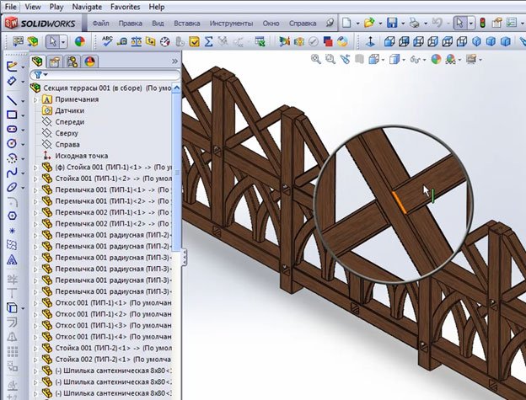
Task: Expand Откос 001 (ТИП-1)<1> component
Action: point(35,301)
